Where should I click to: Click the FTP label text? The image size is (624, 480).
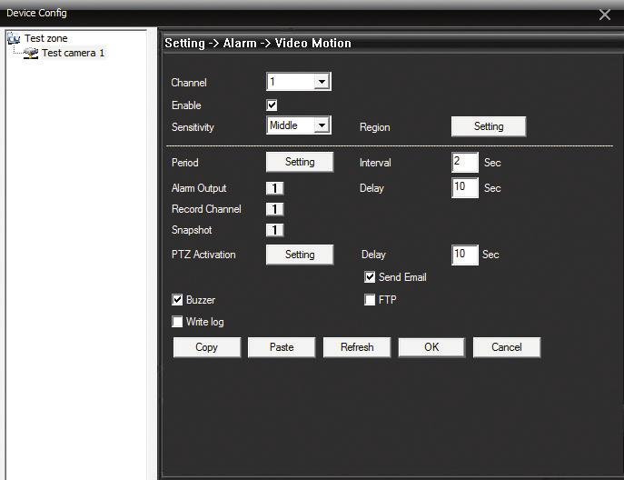click(388, 300)
